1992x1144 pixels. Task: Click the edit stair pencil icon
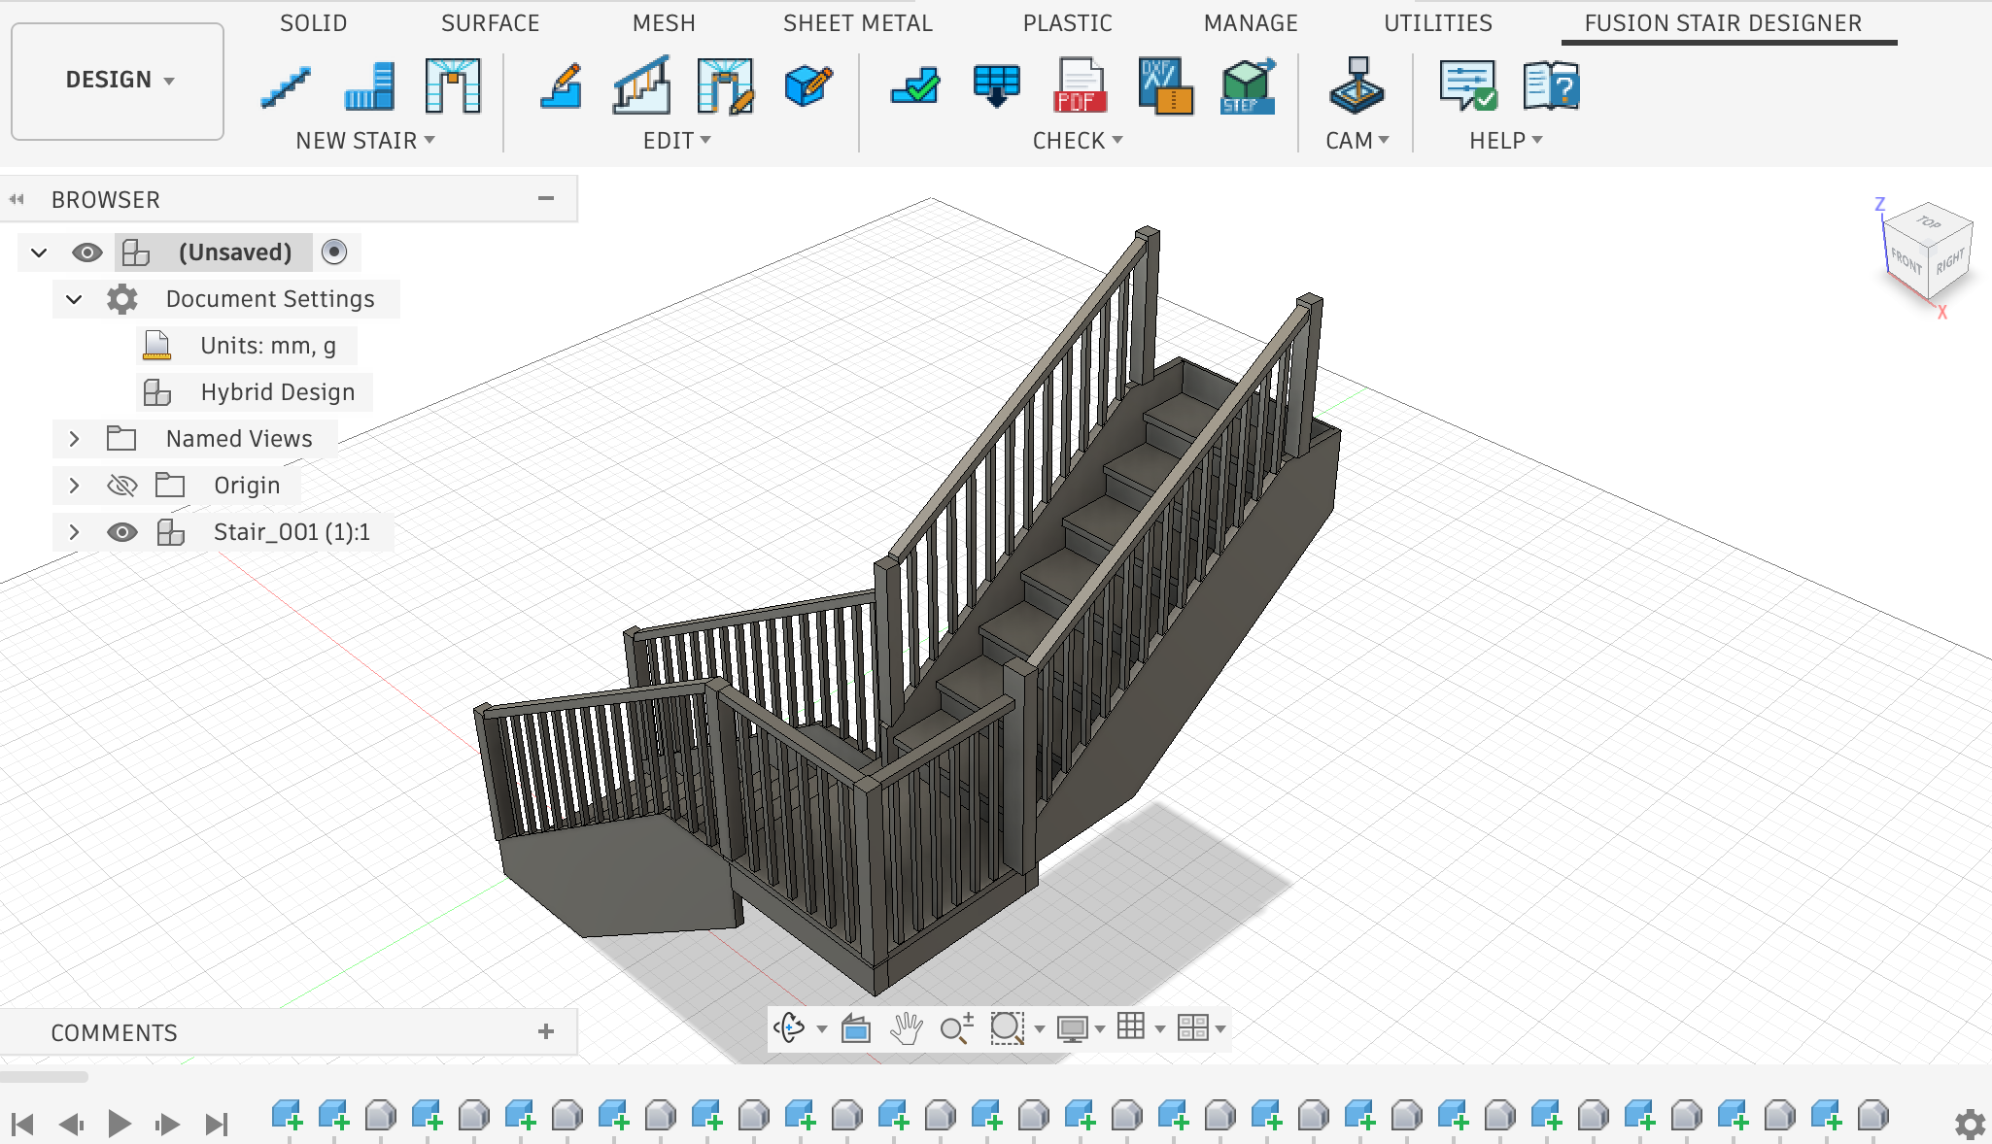[561, 86]
